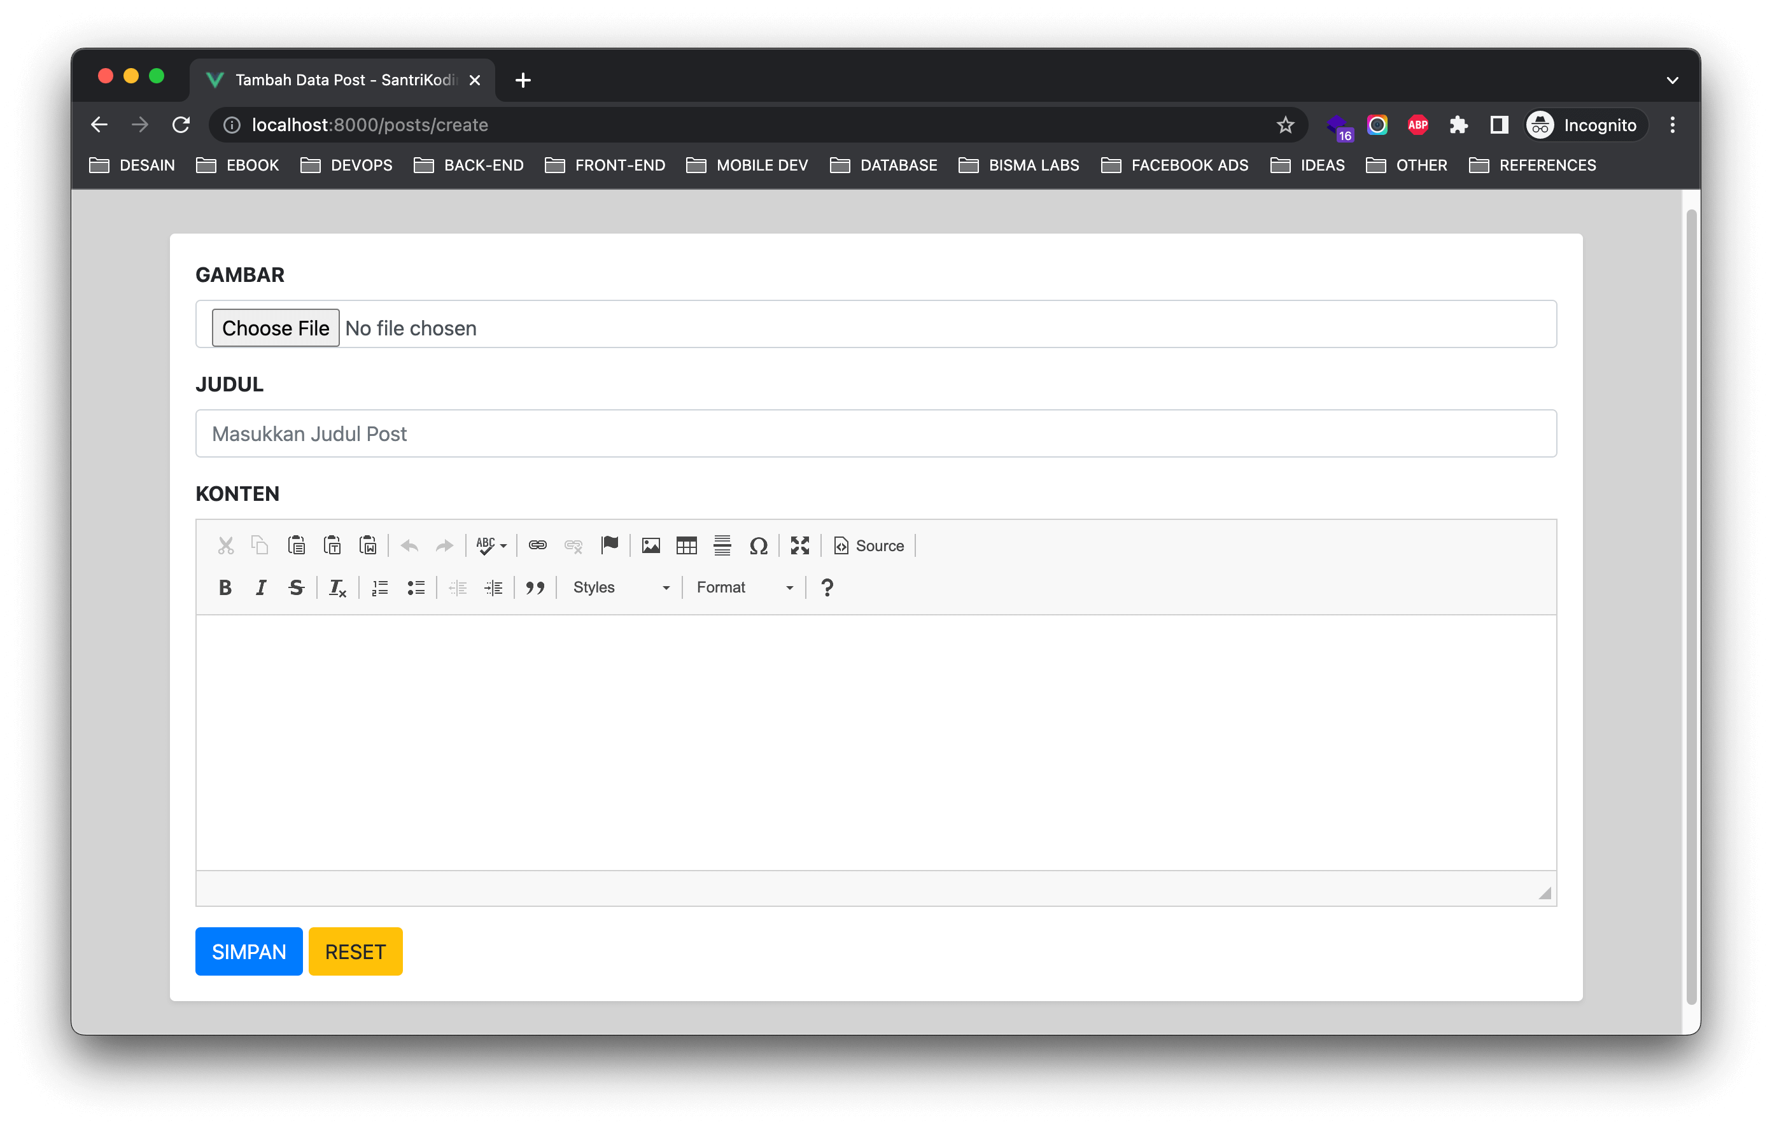Toggle Source view mode in the editor
This screenshot has height=1129, width=1772.
click(x=868, y=545)
